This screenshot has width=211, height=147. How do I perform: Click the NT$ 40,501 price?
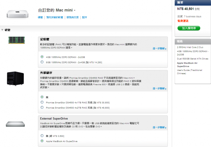185,9
